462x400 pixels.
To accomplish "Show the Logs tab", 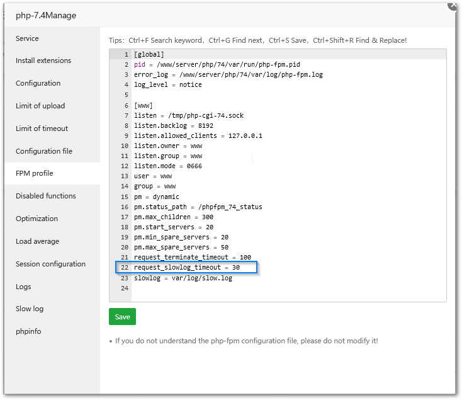I will (x=23, y=287).
